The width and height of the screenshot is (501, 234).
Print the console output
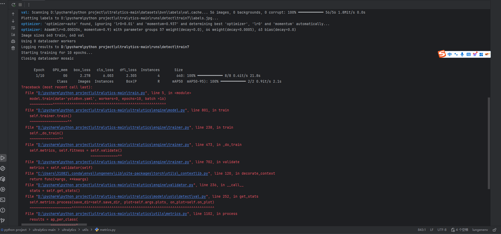point(13,41)
